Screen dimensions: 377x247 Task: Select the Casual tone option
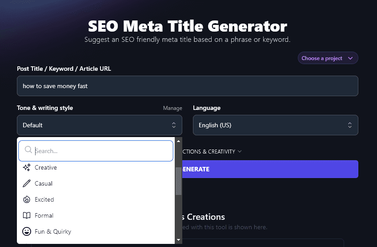44,184
